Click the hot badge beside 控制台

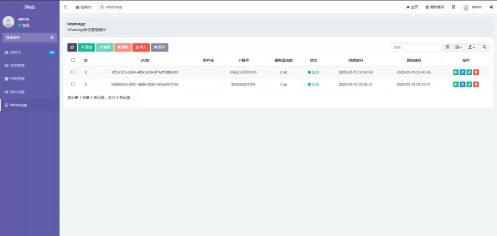tap(52, 52)
